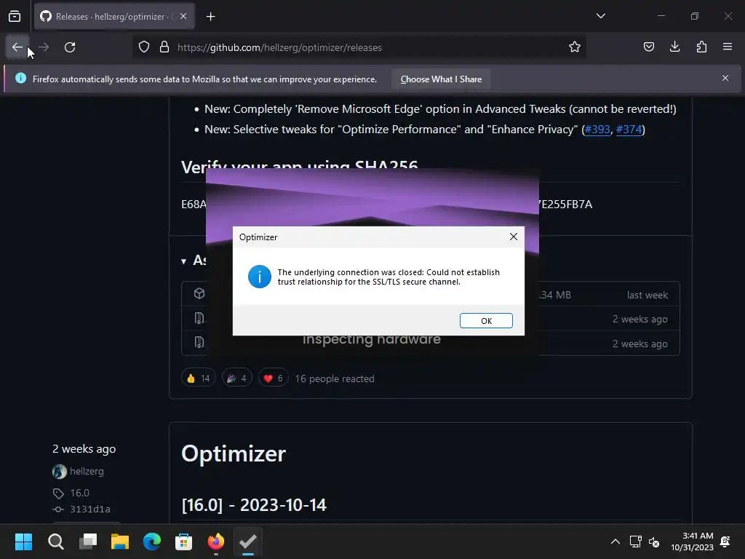The width and height of the screenshot is (745, 559).
Task: Open the Optimizer release title link
Action: click(234, 453)
